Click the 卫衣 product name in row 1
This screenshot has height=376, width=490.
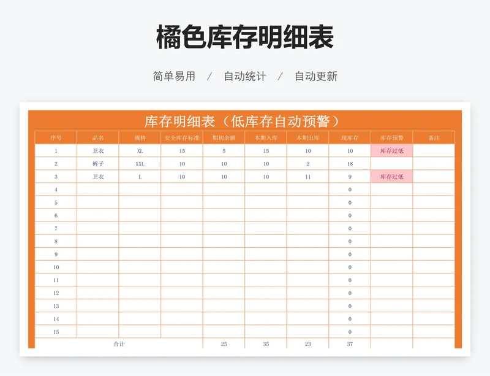tap(98, 151)
